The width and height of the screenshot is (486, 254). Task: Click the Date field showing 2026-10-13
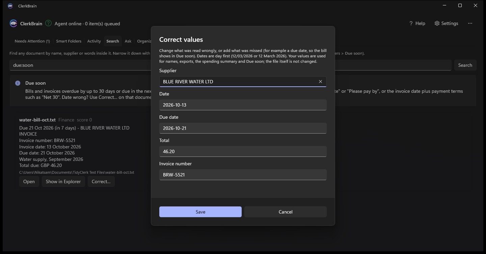(x=243, y=105)
